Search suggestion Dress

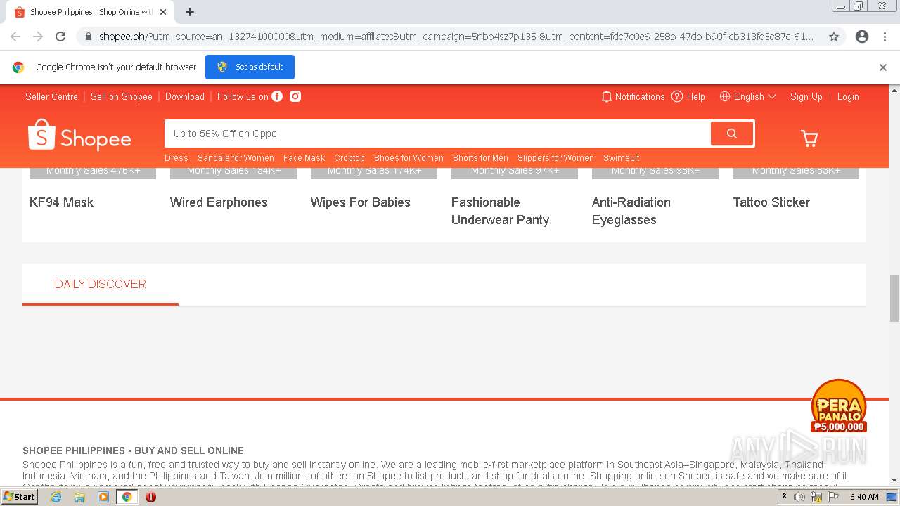click(x=176, y=157)
